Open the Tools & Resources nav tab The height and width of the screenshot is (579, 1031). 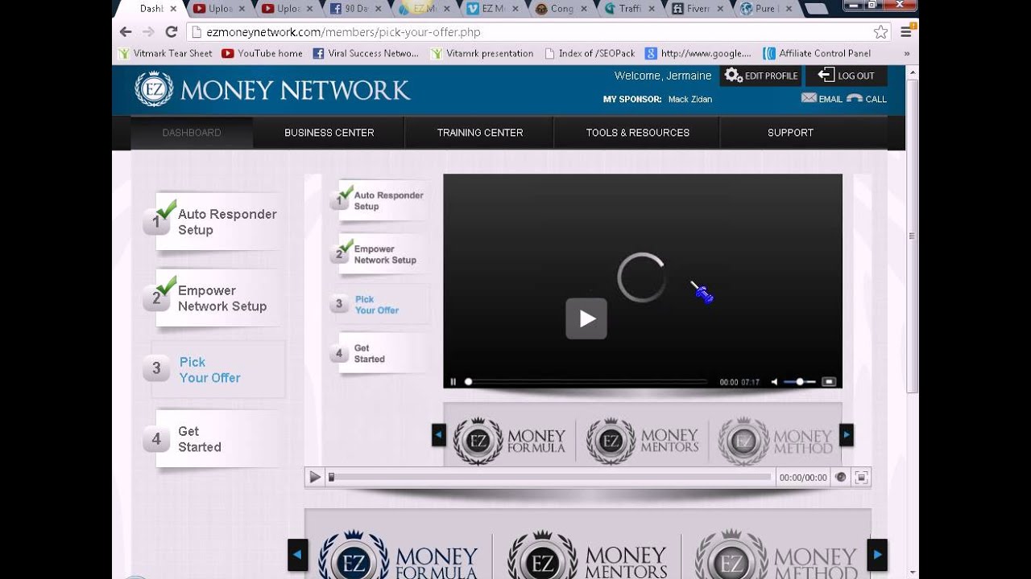tap(637, 133)
